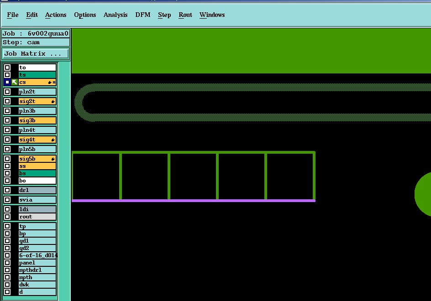Select the 'pln3b' layer name
Screen dimensions: 431x301
[37, 111]
